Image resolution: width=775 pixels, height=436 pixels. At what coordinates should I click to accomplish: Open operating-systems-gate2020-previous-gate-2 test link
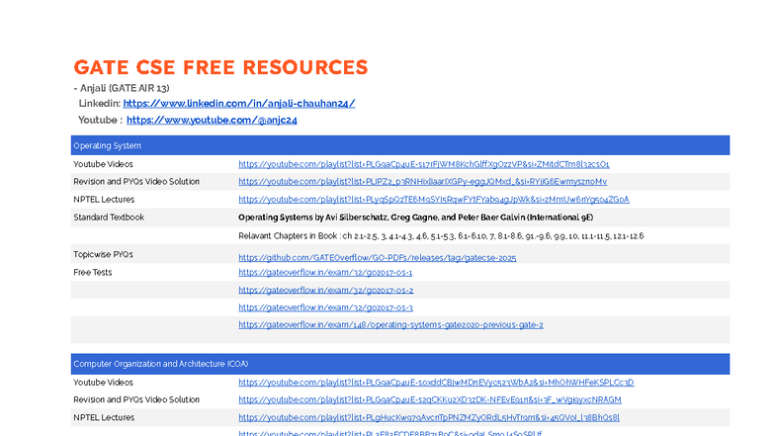390,324
